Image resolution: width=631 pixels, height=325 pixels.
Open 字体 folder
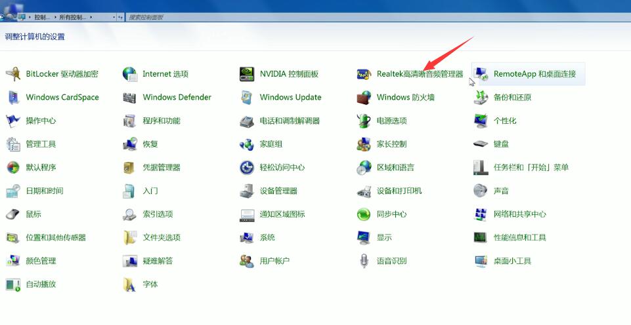tap(141, 284)
